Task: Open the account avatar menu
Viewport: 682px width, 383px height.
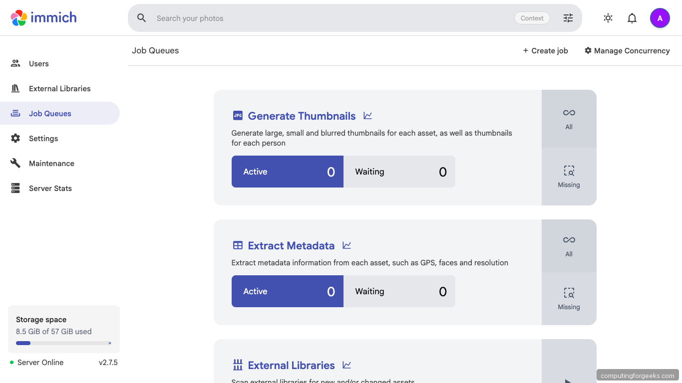Action: (660, 17)
